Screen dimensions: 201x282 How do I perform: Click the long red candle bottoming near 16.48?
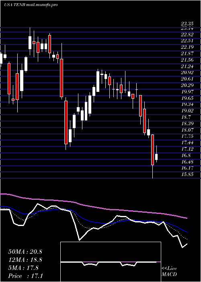point(152,149)
